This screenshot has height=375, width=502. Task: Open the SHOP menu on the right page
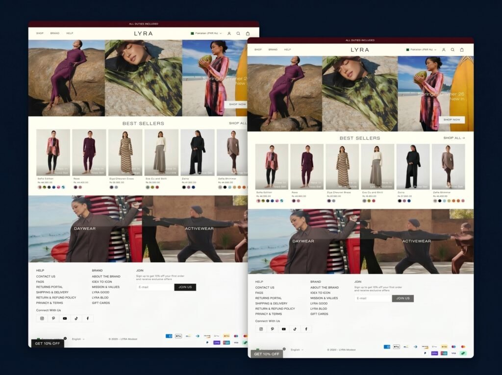click(258, 50)
